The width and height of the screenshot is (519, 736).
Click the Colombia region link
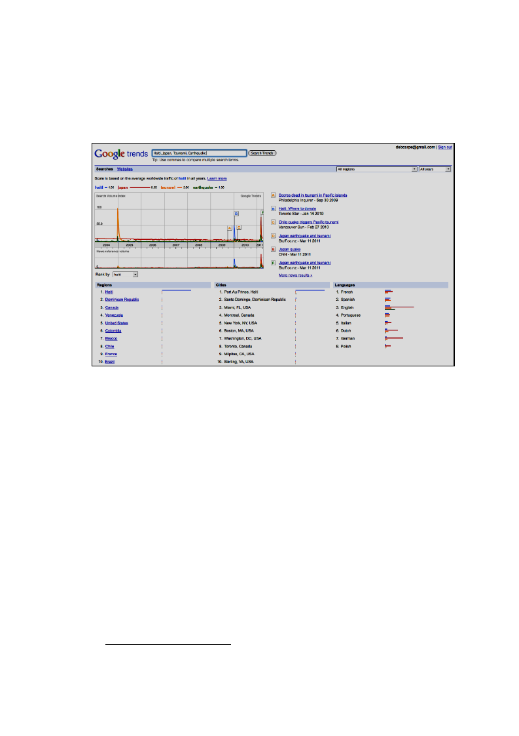[113, 331]
